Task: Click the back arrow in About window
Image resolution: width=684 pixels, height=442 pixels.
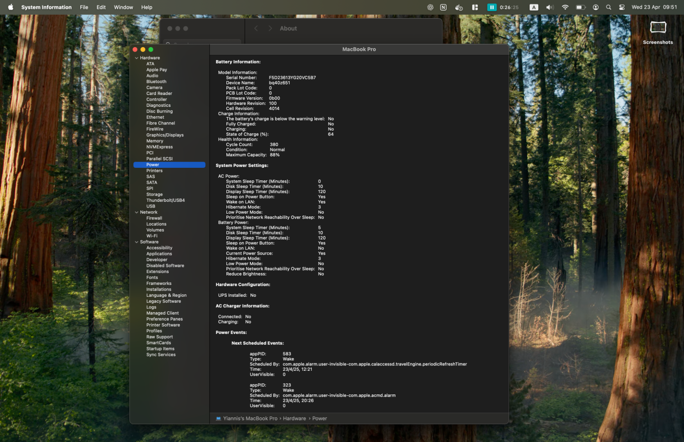Action: point(256,28)
